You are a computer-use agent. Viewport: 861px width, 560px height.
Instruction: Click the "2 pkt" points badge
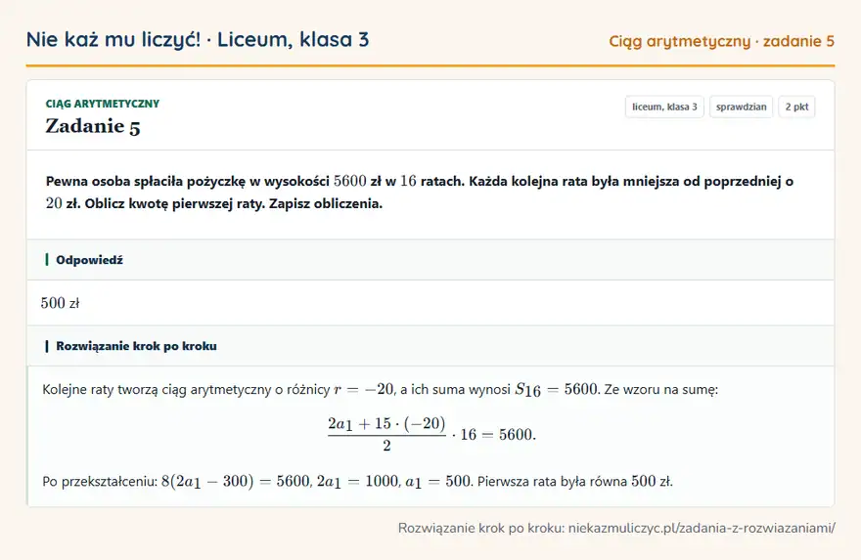point(796,107)
